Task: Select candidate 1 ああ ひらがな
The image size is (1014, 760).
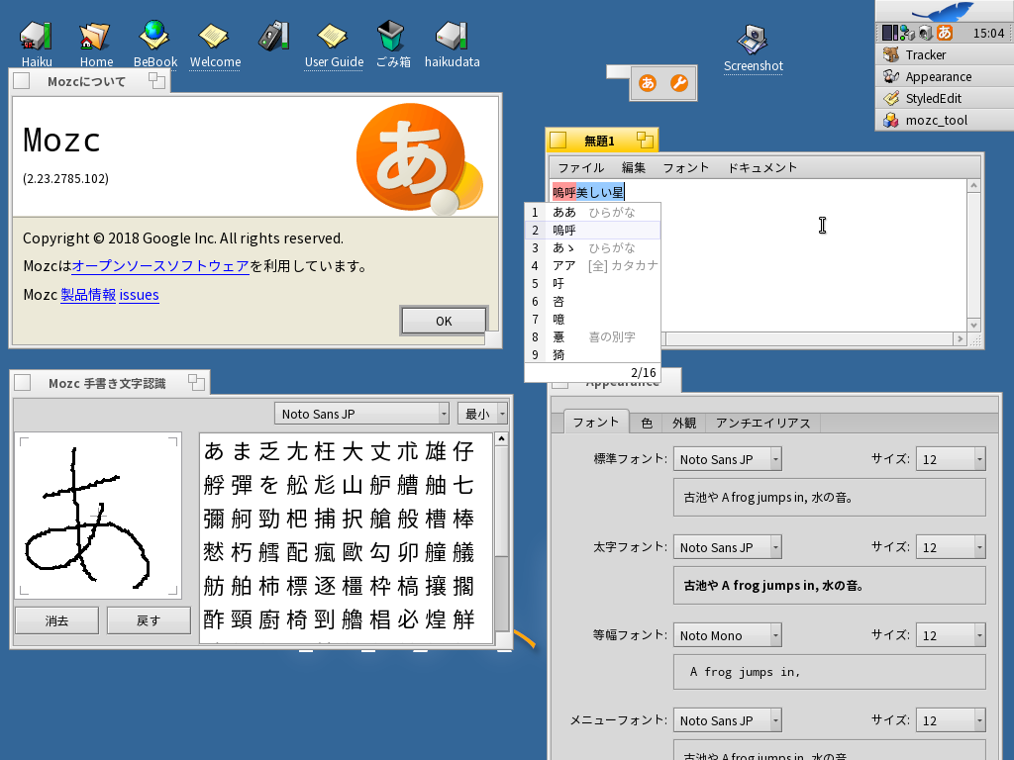Action: click(x=592, y=212)
